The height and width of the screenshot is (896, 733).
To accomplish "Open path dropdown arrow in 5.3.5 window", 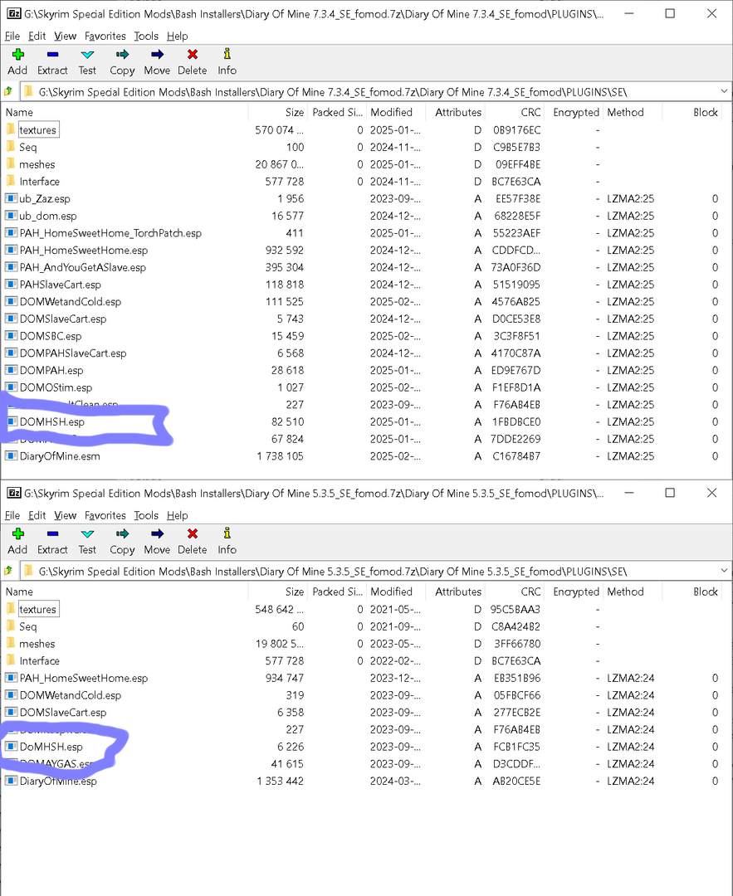I will [x=724, y=571].
